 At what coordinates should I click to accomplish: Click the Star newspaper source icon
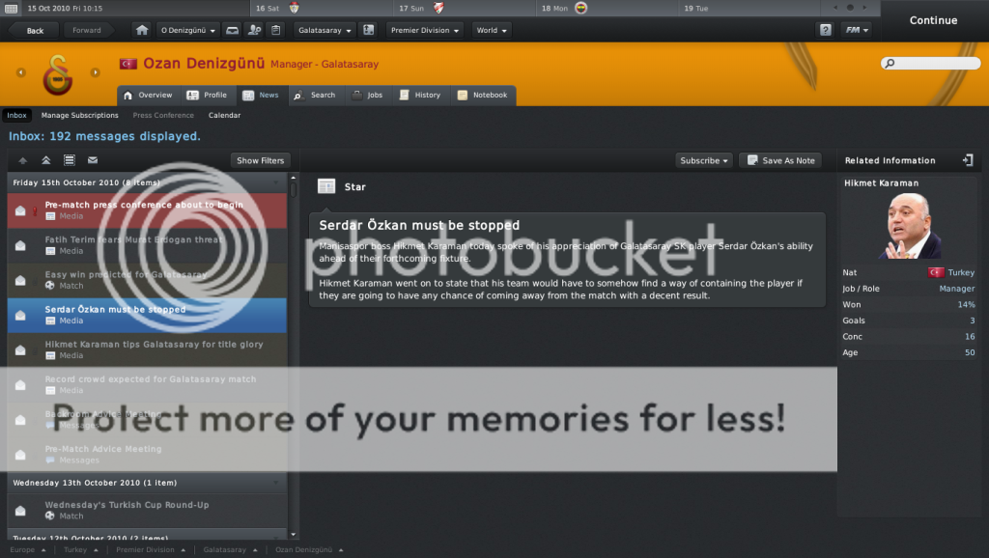(x=326, y=186)
